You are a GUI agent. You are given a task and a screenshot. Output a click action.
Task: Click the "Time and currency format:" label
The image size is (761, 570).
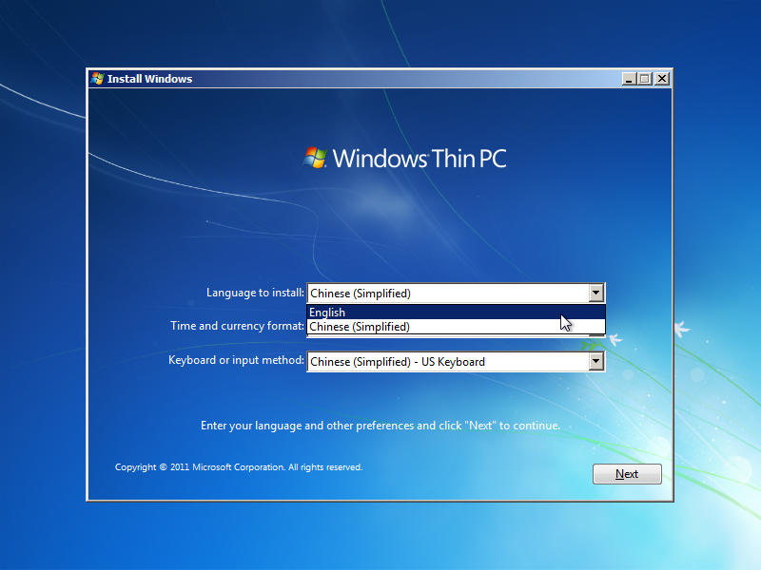(x=237, y=326)
